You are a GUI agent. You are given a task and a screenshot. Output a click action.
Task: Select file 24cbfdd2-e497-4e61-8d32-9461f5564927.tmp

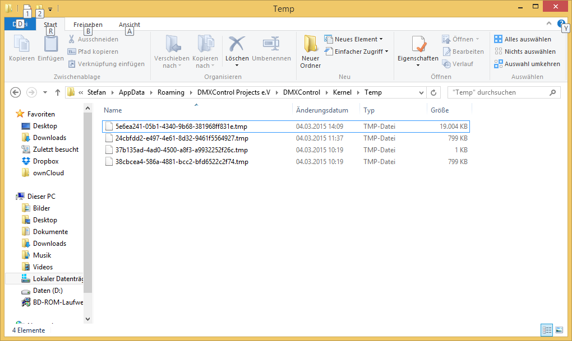click(181, 138)
